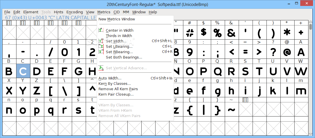Open the Encoding menu
This screenshot has width=315, height=138.
75,12
